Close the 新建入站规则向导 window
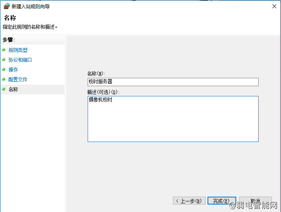The height and width of the screenshot is (212, 281). click(x=274, y=6)
